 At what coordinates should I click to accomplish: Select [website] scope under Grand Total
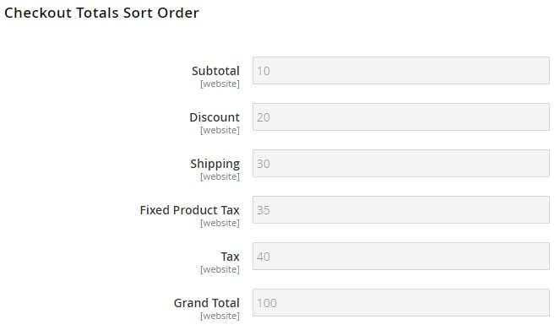pyautogui.click(x=220, y=316)
